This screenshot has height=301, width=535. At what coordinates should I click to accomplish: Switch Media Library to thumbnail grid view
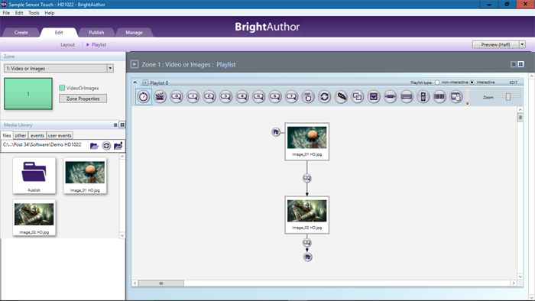[x=122, y=125]
